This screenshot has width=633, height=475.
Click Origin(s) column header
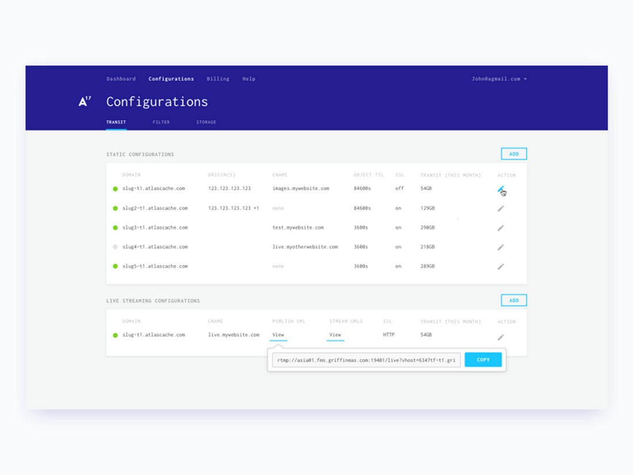pyautogui.click(x=221, y=175)
